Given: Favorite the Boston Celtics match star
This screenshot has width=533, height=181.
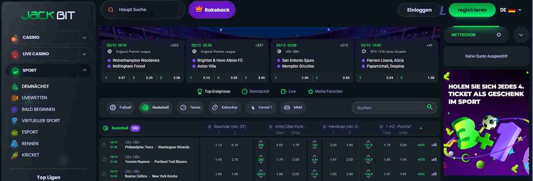Looking at the screenshot, I should [104, 174].
